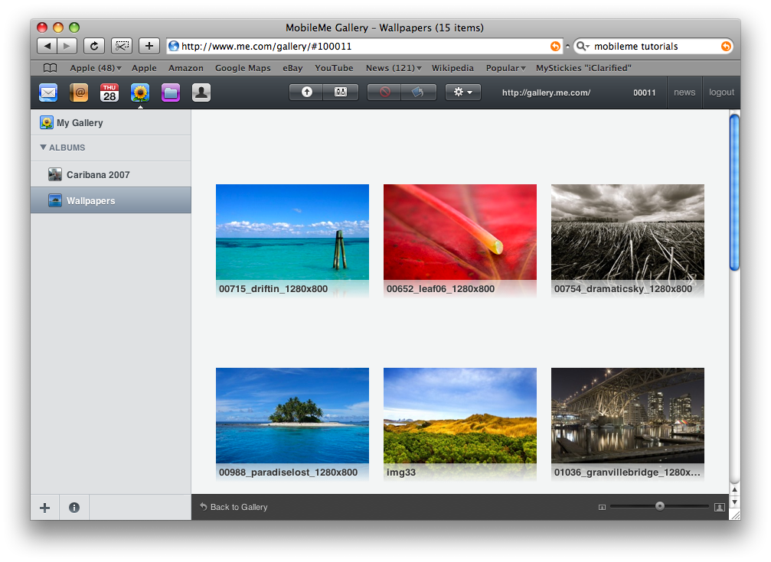Screen dimensions: 771x562
Task: Open the Calendar app icon
Action: tap(109, 93)
